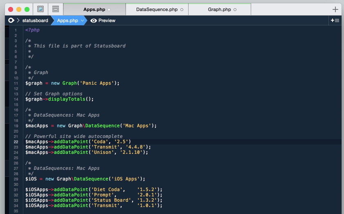Switch to the Graph.php tab

click(219, 9)
